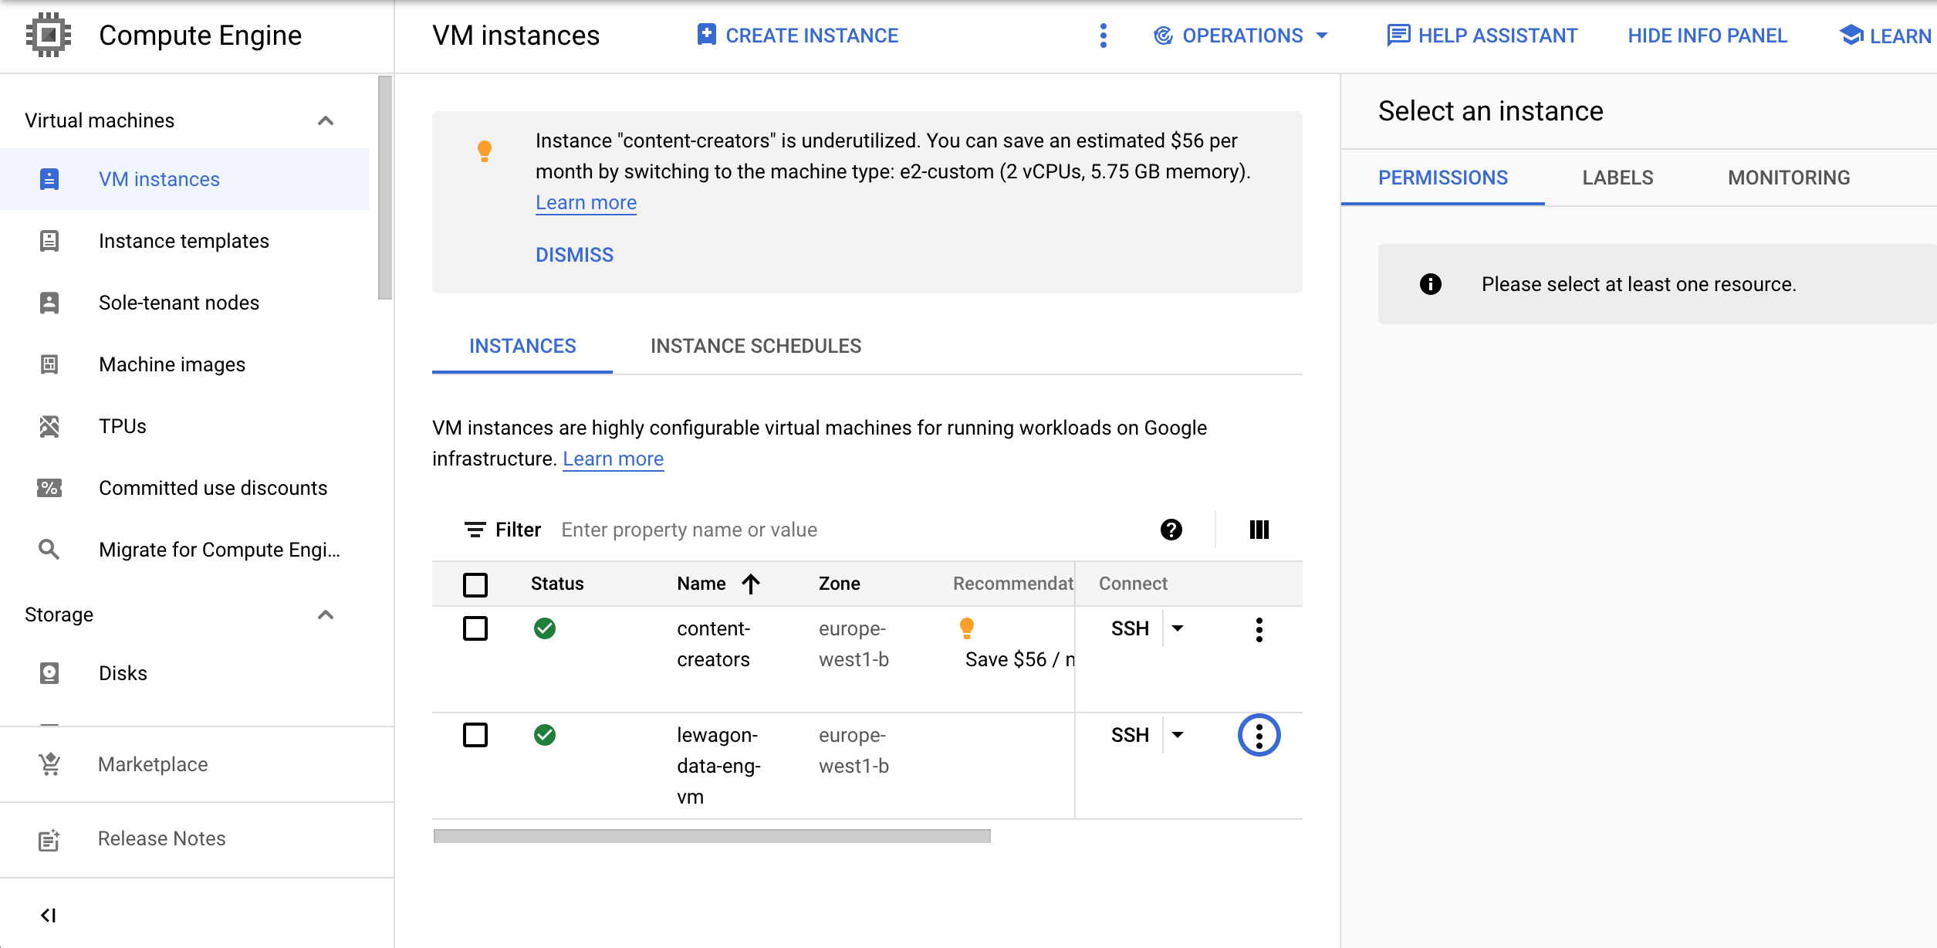This screenshot has height=948, width=1937.
Task: Switch to the Instances tab
Action: pyautogui.click(x=522, y=346)
